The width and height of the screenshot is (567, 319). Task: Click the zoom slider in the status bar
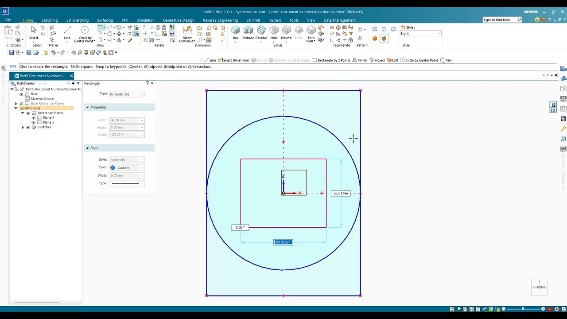coord(523,309)
